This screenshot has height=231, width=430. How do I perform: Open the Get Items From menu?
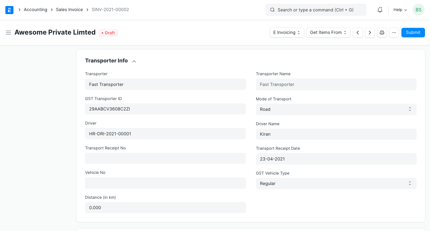click(x=328, y=32)
